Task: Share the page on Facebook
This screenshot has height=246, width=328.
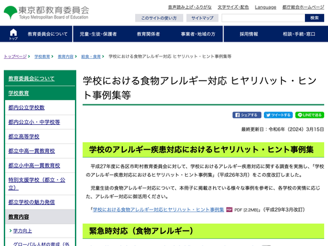Action: [x=247, y=115]
